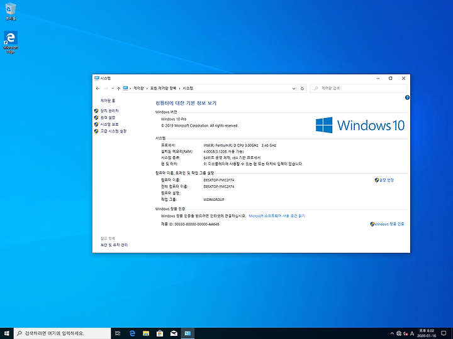Switch IME input mode indicator A

[412, 333]
